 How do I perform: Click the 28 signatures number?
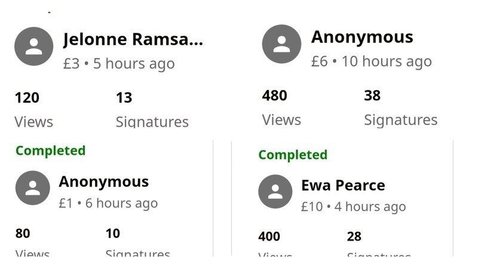[x=354, y=236]
